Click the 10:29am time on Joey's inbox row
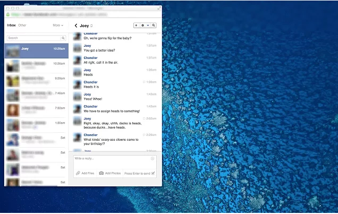Screen dimensions: 338x214 (x=59, y=49)
